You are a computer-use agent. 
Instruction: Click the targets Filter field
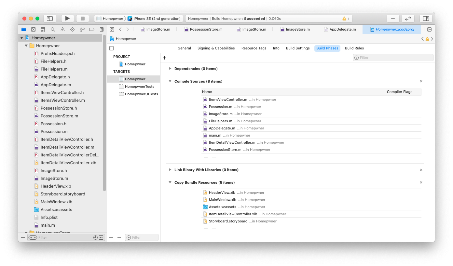pyautogui.click(x=142, y=237)
